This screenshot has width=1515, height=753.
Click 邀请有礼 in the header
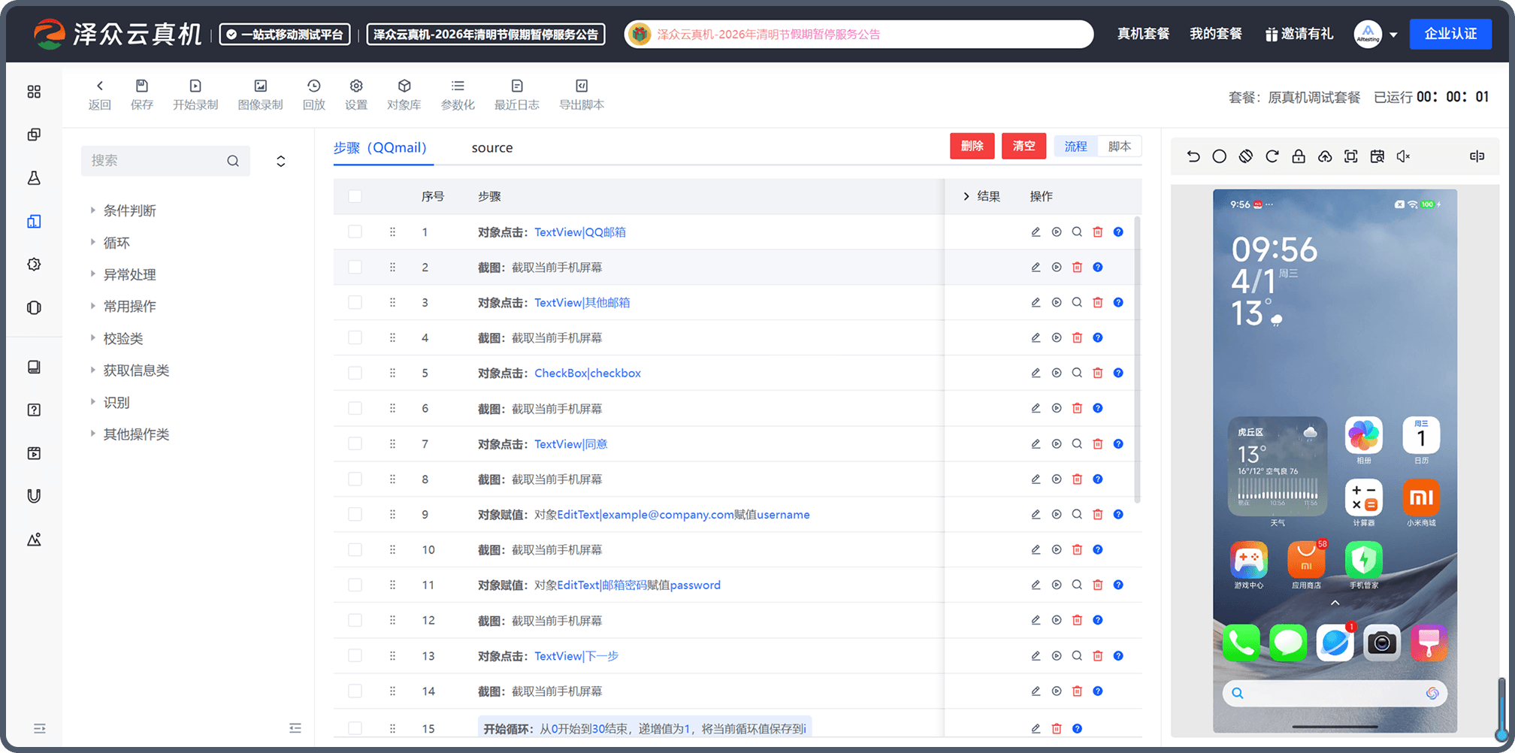[x=1299, y=34]
